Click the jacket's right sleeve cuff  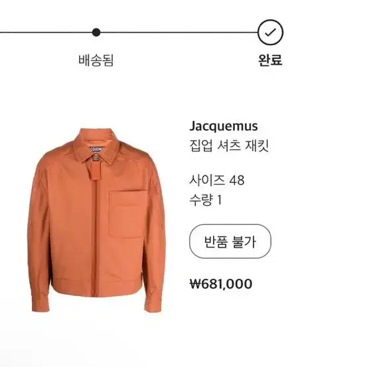[x=153, y=303]
